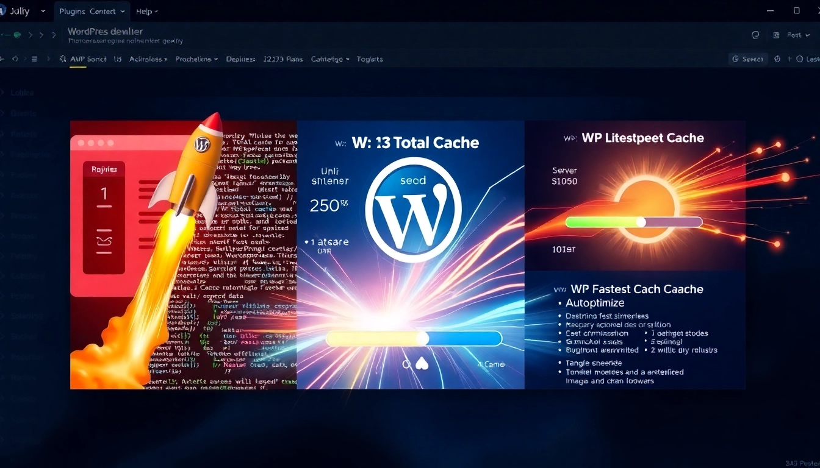Viewport: 820px width, 468px height.
Task: Click the W: 13 Total Cache heading
Action: tap(415, 143)
